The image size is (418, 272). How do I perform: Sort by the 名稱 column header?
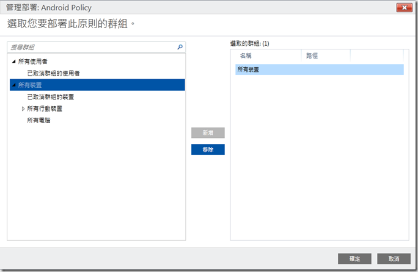click(267, 55)
